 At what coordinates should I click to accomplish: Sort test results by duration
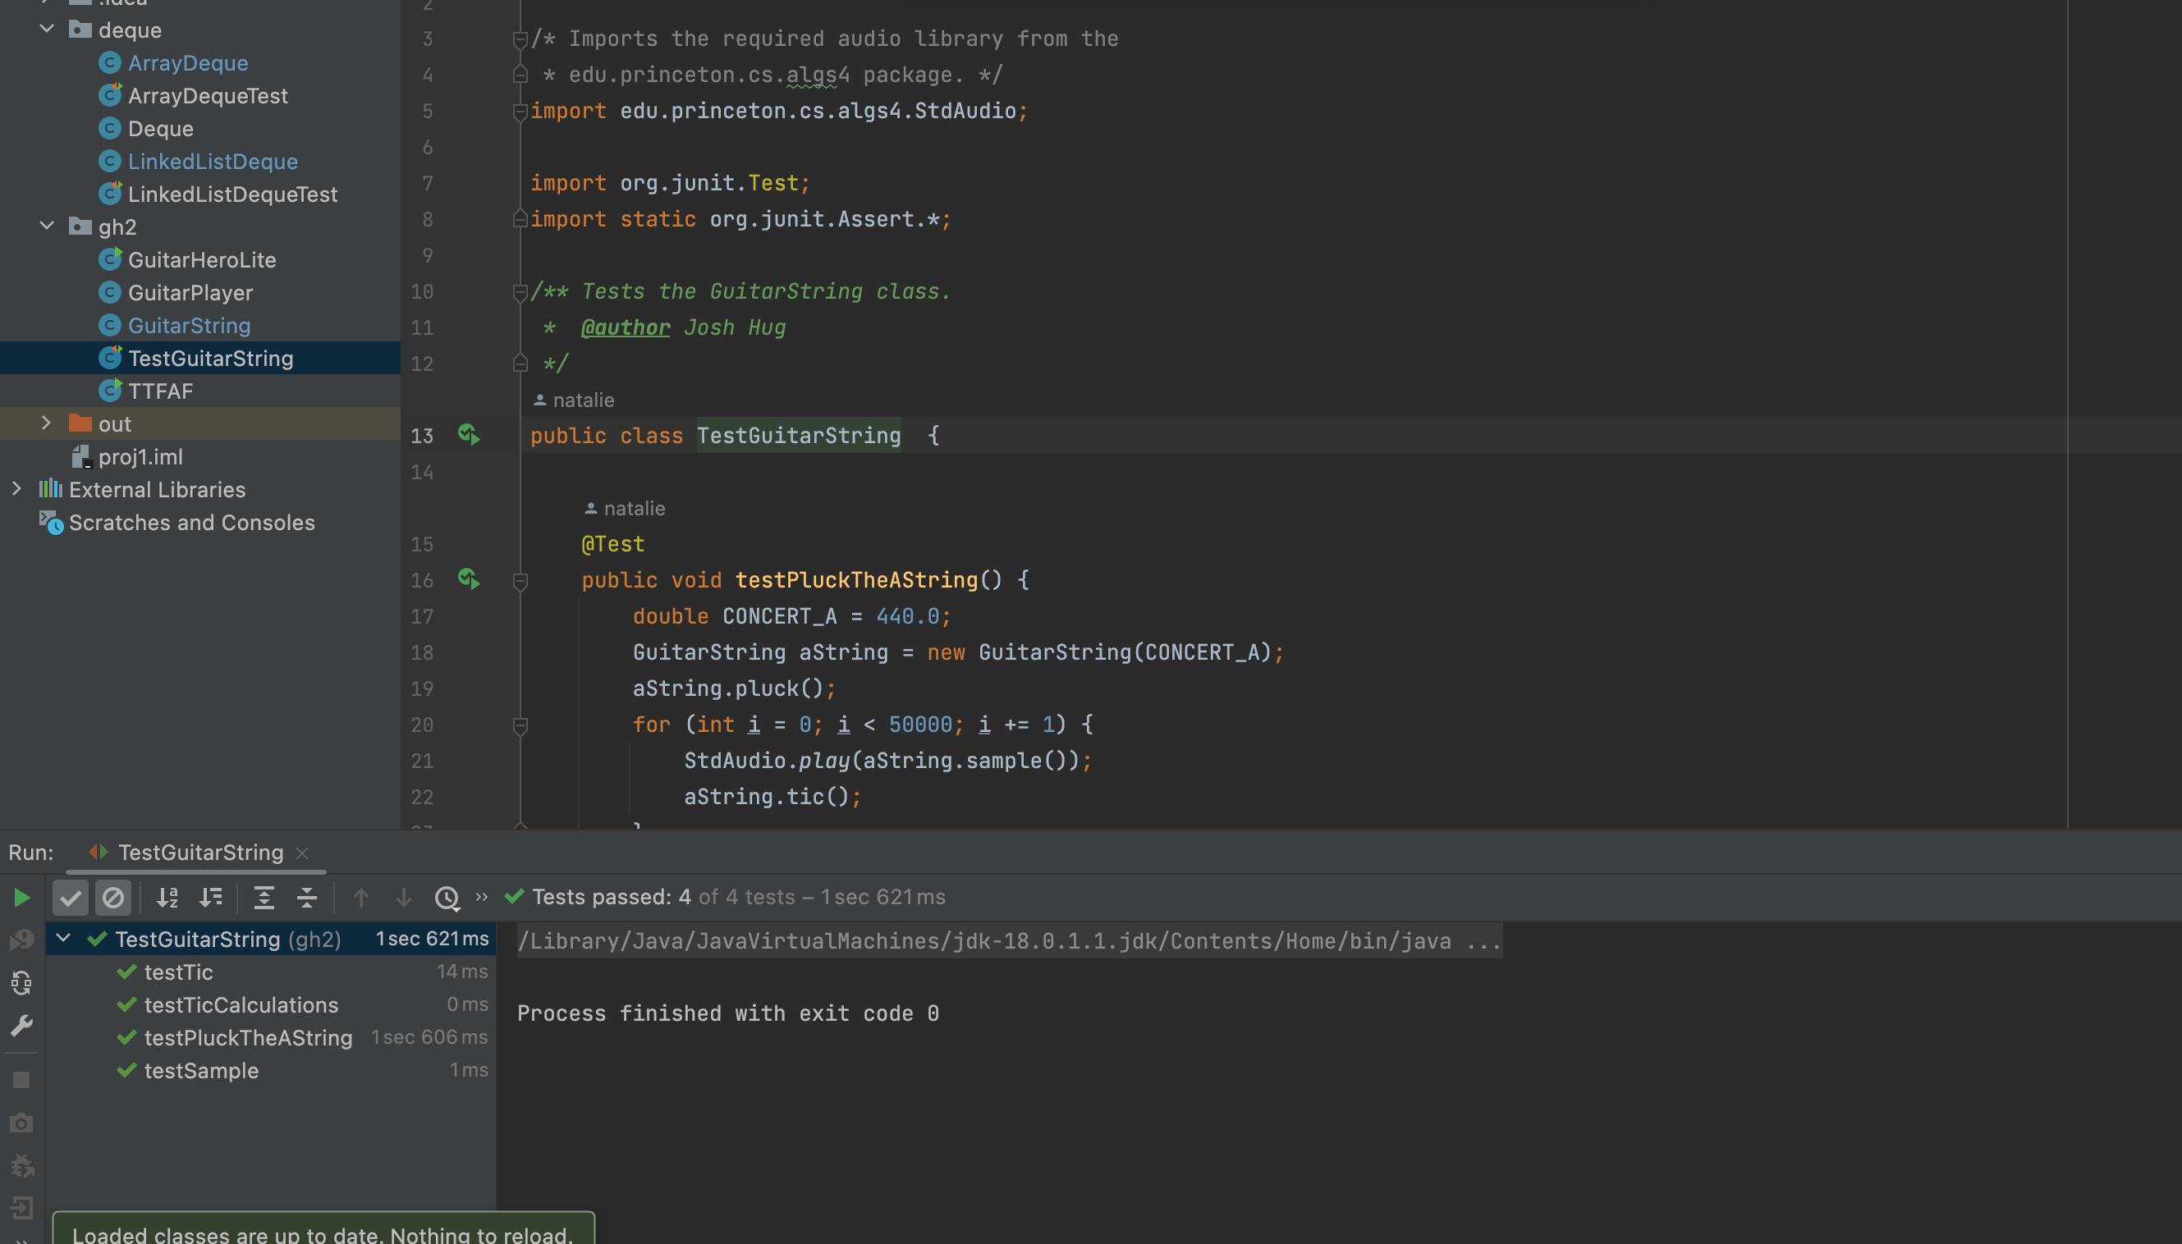(210, 897)
